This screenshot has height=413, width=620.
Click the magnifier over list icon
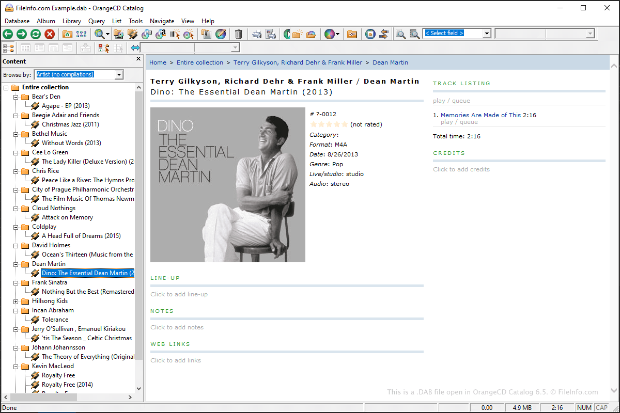(414, 34)
